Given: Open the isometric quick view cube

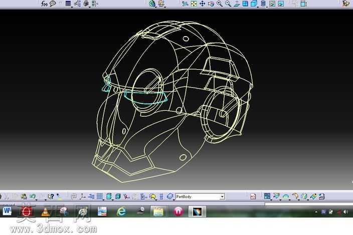Looking at the screenshot, I should pos(254,4).
